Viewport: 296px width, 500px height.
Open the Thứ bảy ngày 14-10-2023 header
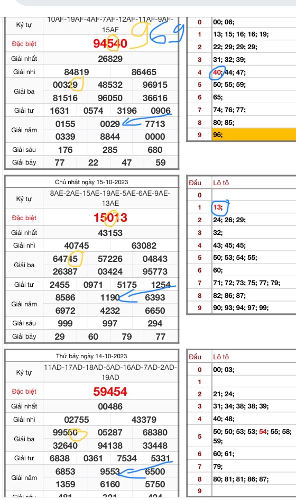tap(91, 356)
